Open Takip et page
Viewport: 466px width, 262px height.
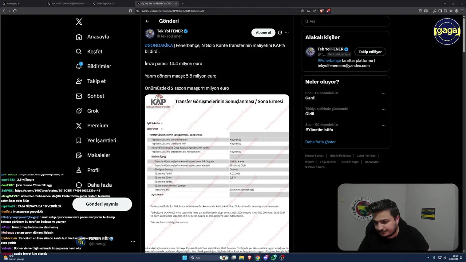91,81
